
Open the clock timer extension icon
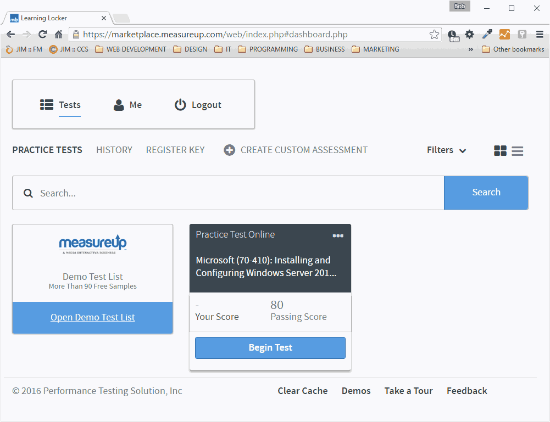pyautogui.click(x=453, y=35)
